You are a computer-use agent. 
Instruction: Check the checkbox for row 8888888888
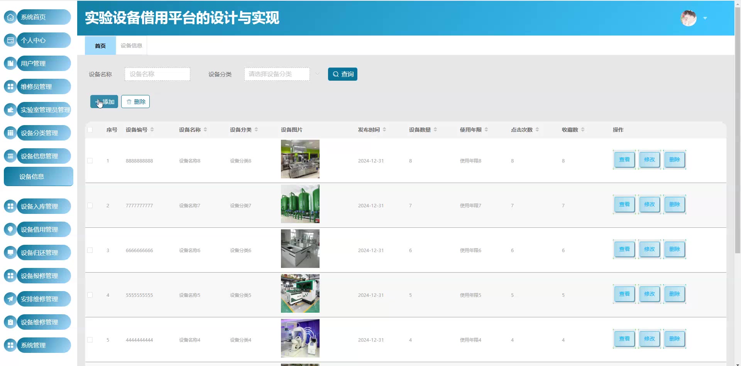[90, 161]
